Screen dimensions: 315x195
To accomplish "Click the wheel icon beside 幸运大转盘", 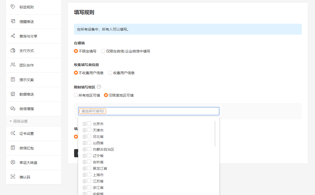I will click(13, 162).
